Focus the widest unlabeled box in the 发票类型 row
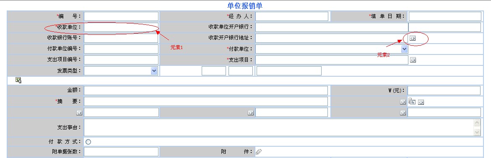The width and height of the screenshot is (491, 158). pyautogui.click(x=289, y=71)
